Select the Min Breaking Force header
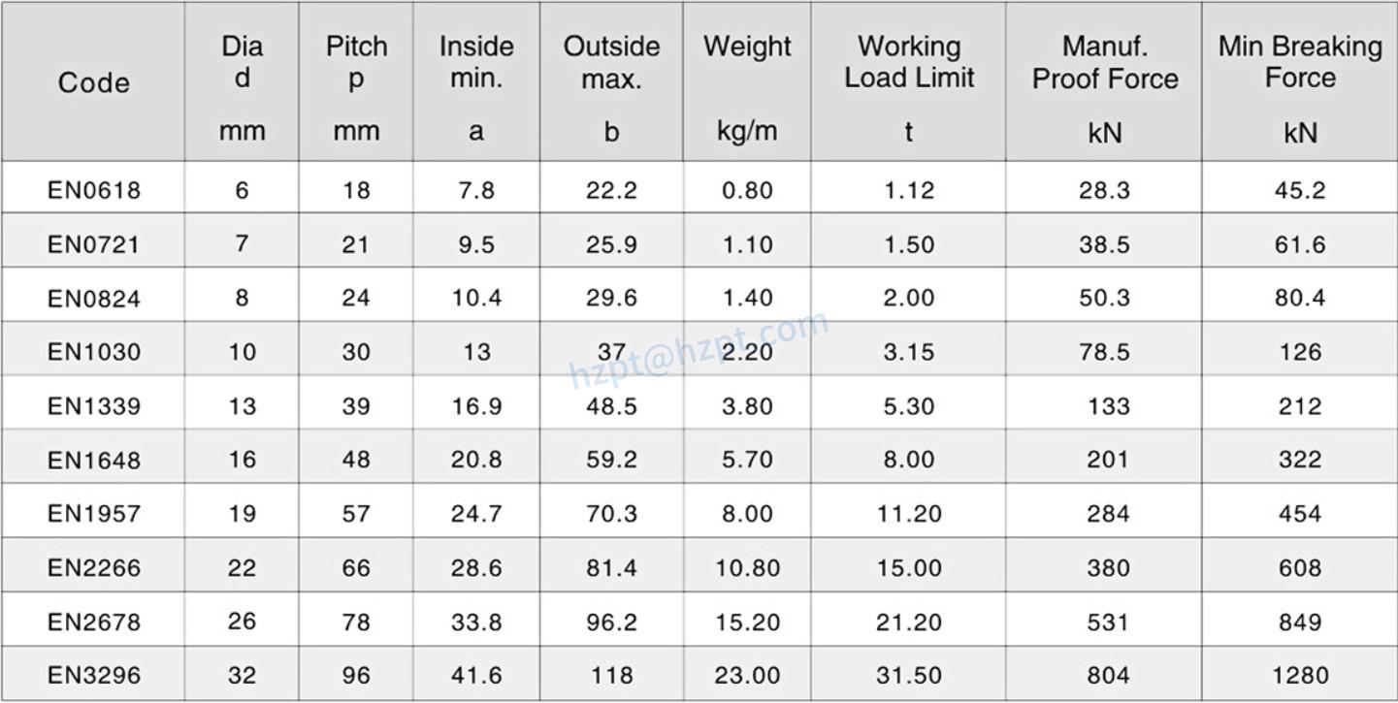This screenshot has height=703, width=1398. point(1300,62)
